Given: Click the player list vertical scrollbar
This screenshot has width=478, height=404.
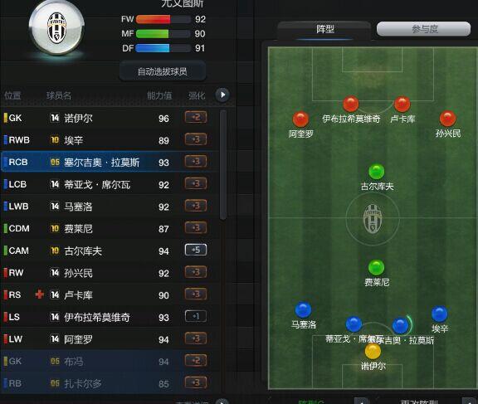Looking at the screenshot, I should click(223, 164).
